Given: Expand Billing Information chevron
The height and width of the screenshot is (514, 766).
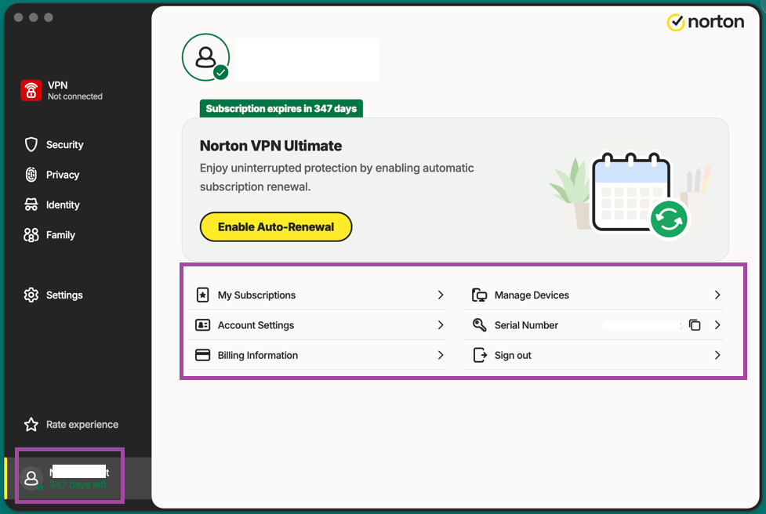Looking at the screenshot, I should pos(441,355).
